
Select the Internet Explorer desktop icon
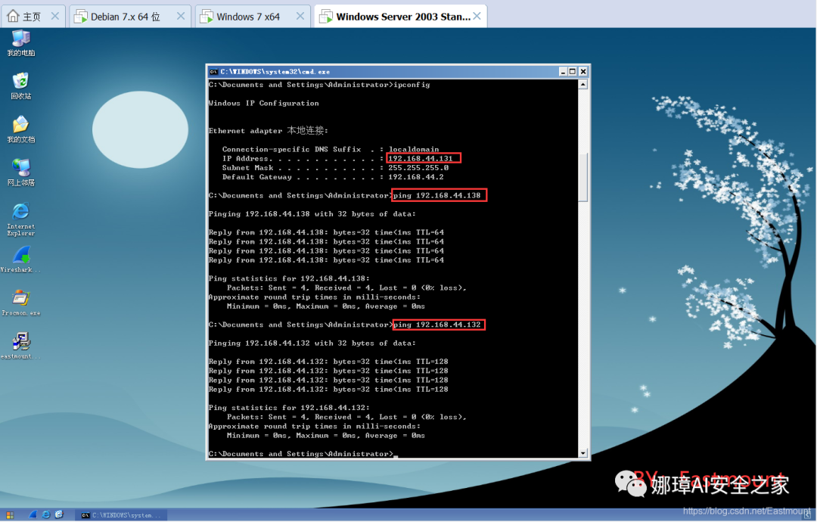(21, 219)
